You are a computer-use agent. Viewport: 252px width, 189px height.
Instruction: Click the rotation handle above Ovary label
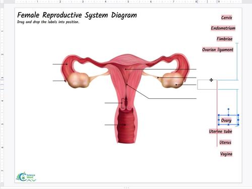coord(228,109)
